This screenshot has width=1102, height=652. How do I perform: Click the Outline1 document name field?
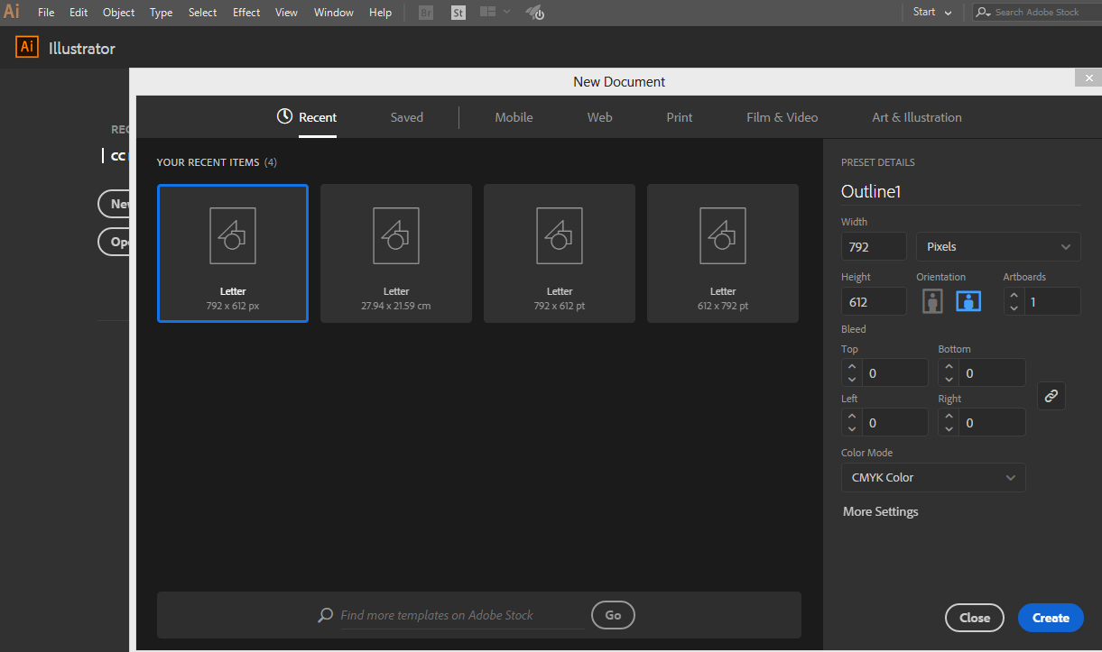(x=960, y=191)
